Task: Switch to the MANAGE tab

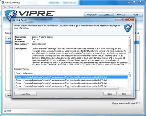Action: click(x=121, y=15)
